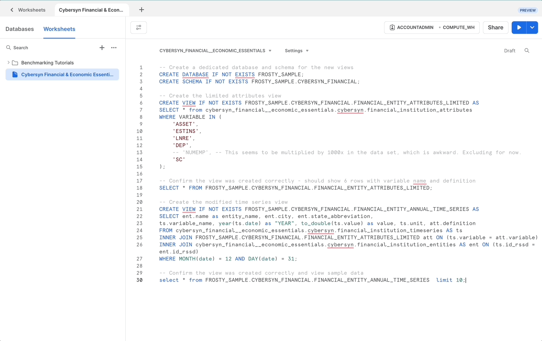Open the sidebar ellipsis more-options menu
The width and height of the screenshot is (542, 341).
114,47
